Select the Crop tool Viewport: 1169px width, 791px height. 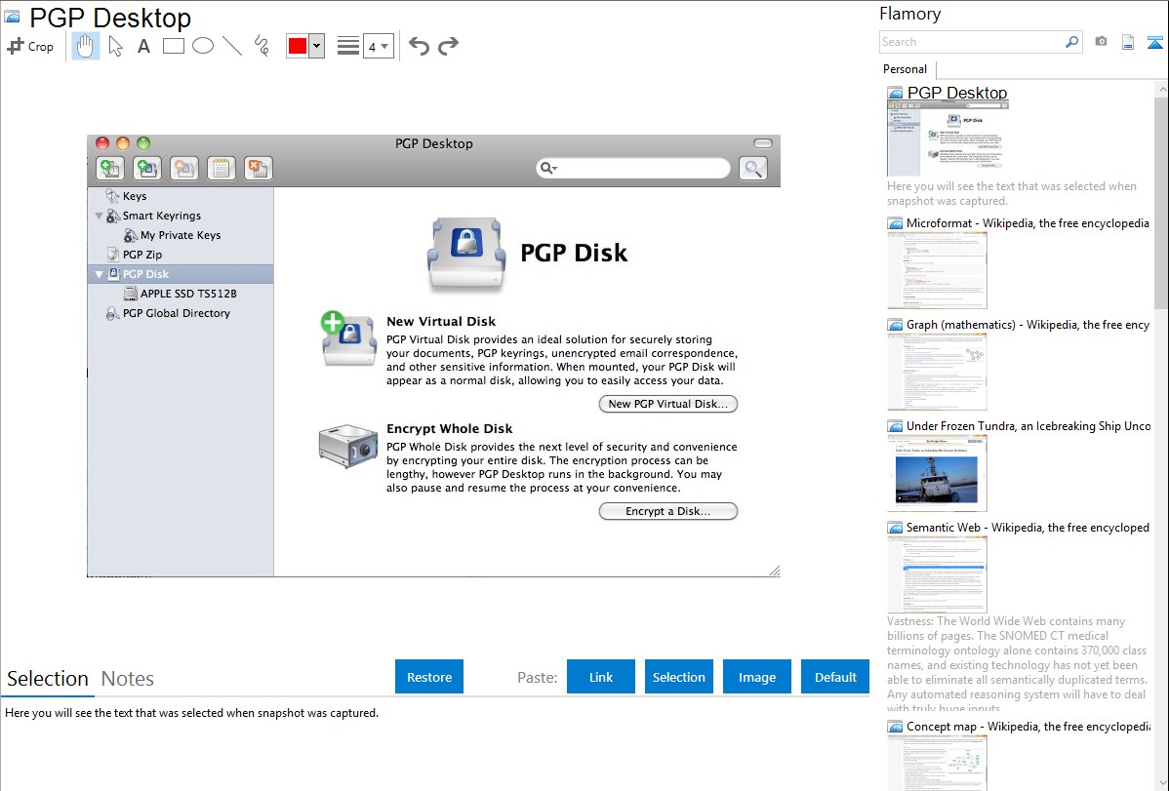click(x=30, y=46)
